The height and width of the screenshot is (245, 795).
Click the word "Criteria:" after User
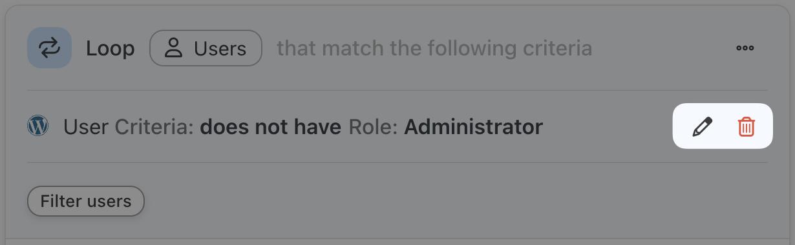[x=154, y=127]
